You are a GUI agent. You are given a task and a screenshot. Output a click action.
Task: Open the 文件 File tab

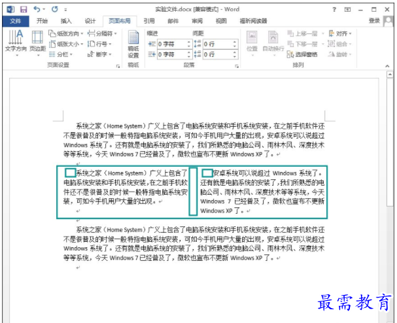pos(16,21)
